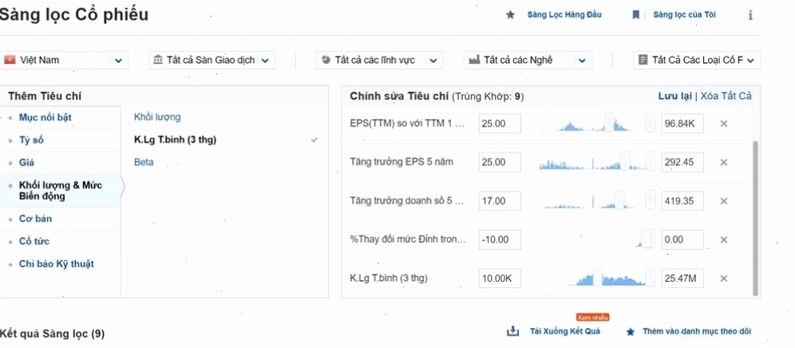The image size is (795, 348).
Task: Click the Tăng trưởng EPS 5 năm left slider handle
Action: coord(625,162)
